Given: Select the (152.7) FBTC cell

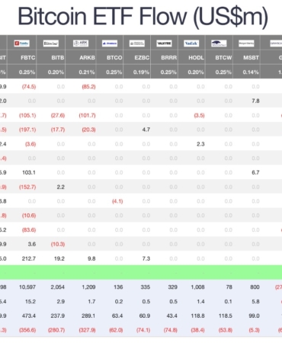Looking at the screenshot, I should [27, 187].
